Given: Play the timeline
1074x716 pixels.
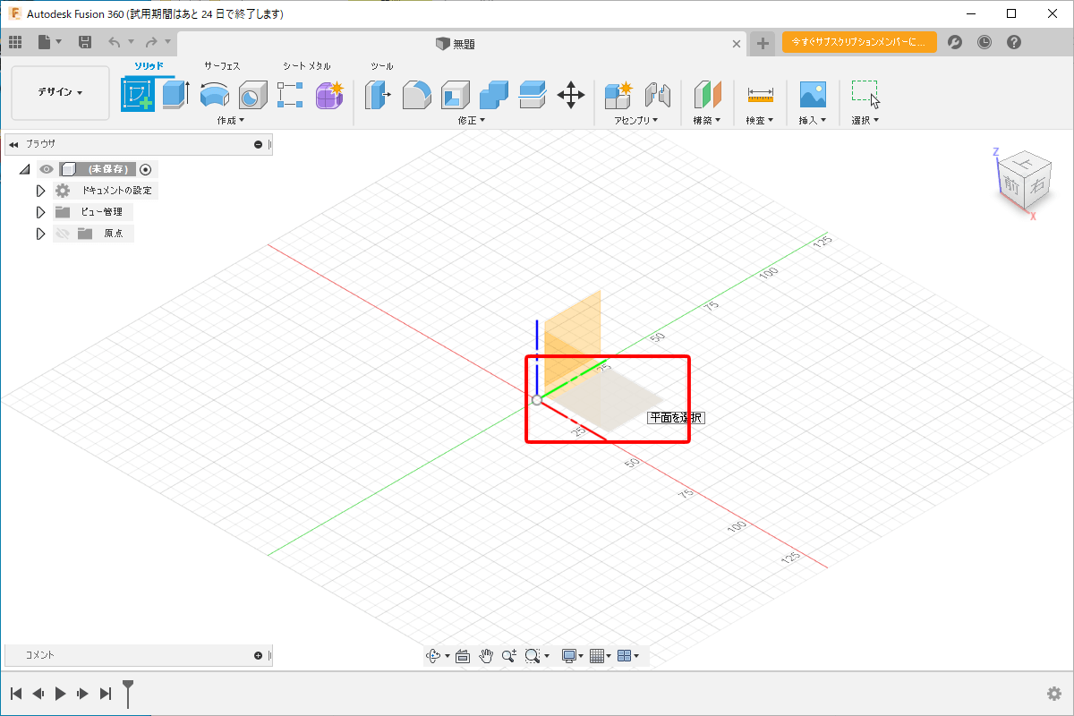Looking at the screenshot, I should pos(61,693).
